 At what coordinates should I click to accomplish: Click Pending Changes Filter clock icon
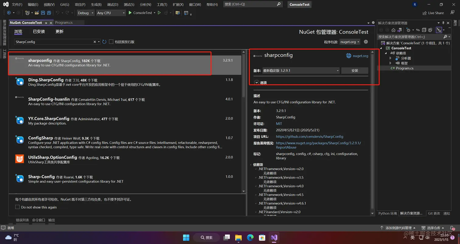(409, 30)
